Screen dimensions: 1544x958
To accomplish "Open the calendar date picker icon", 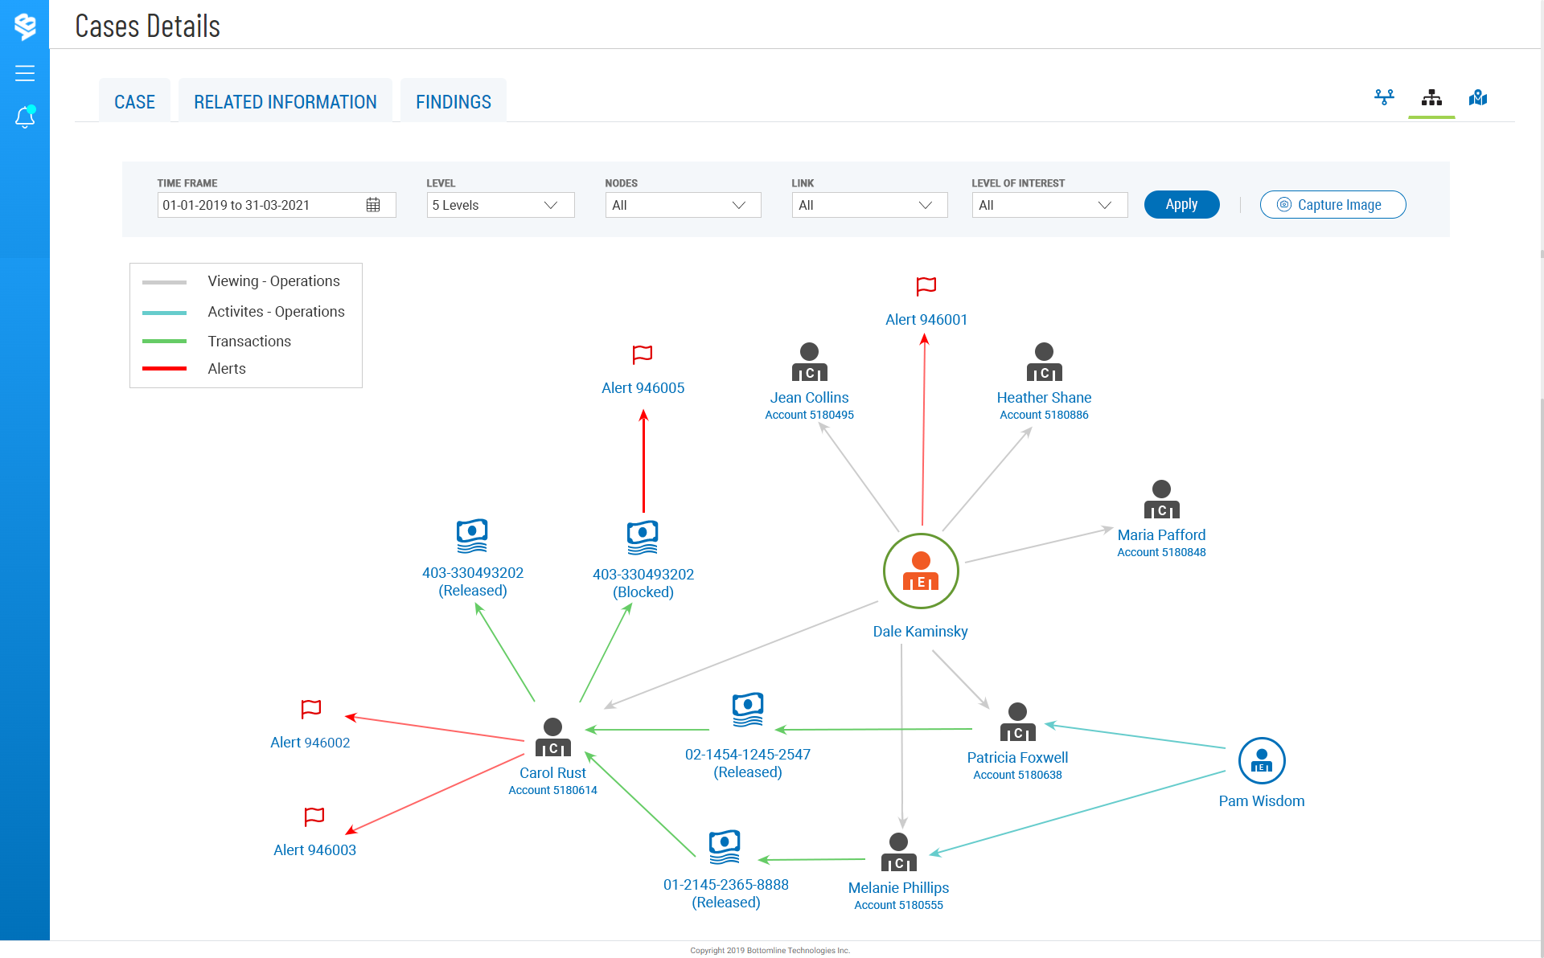I will click(373, 205).
